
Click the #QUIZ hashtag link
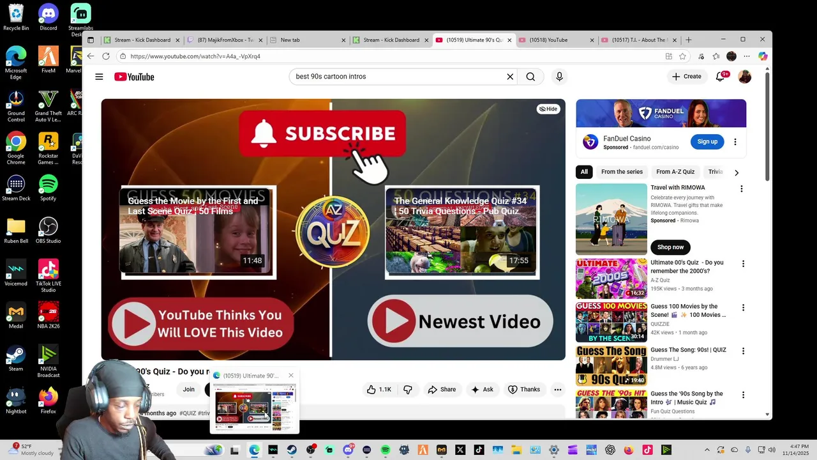pyautogui.click(x=188, y=413)
